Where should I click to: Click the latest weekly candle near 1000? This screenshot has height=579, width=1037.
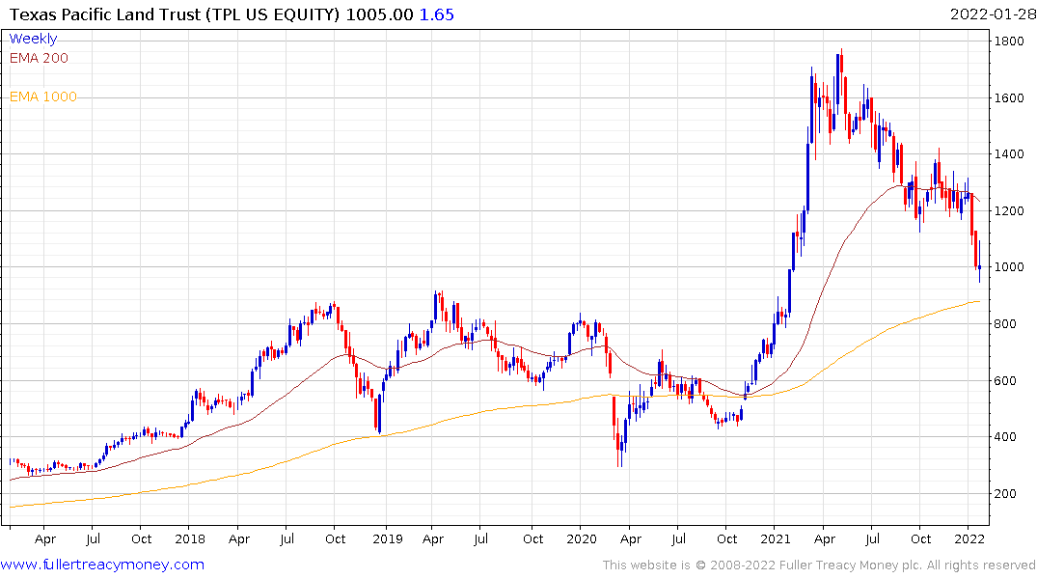[979, 266]
